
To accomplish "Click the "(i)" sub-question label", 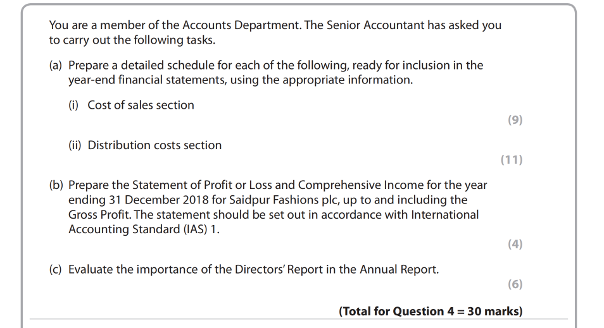I will tap(74, 105).
